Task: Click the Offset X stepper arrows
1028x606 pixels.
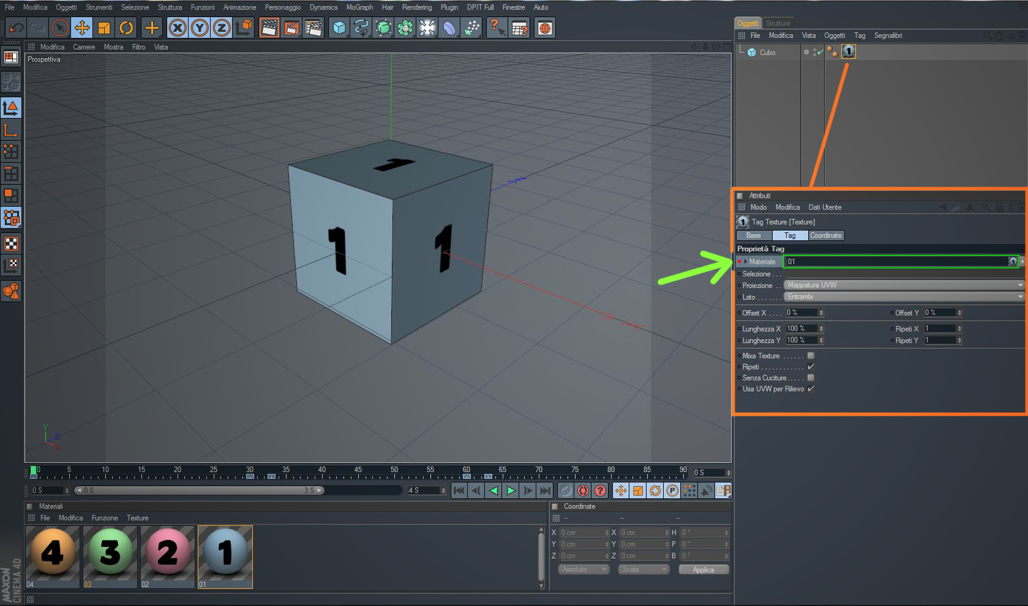Action: pos(821,312)
